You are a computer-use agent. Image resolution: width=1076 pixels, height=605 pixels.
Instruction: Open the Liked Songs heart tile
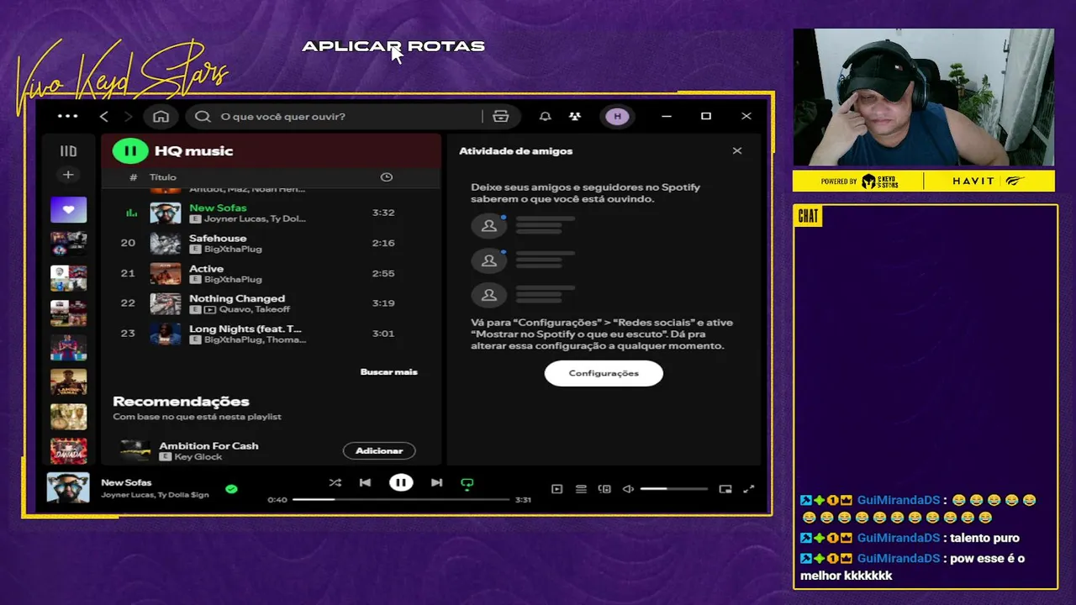[x=68, y=209]
